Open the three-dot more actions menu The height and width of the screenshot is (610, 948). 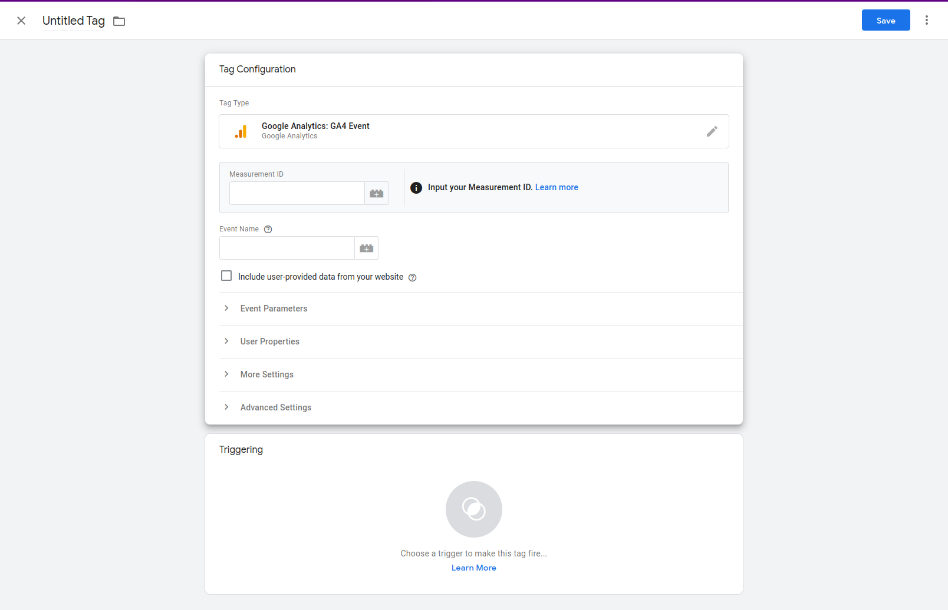coord(927,20)
